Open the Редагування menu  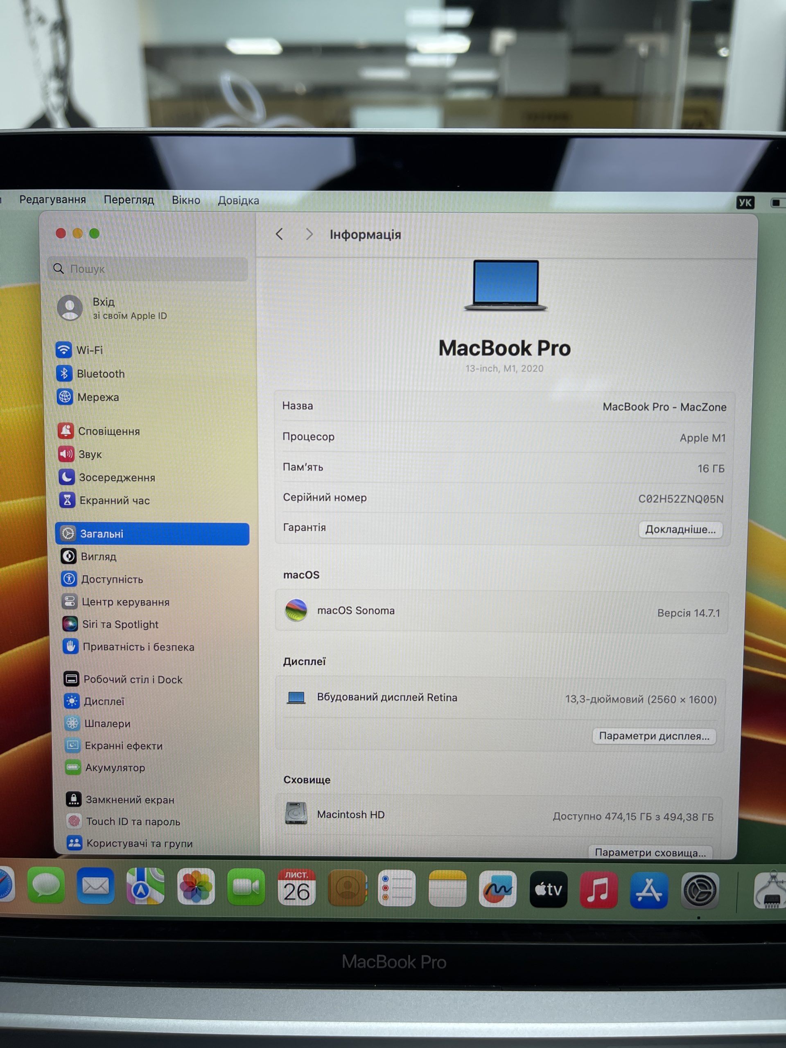(x=52, y=199)
